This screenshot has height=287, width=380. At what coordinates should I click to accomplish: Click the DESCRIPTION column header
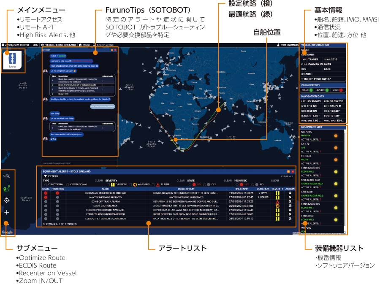pos(186,189)
